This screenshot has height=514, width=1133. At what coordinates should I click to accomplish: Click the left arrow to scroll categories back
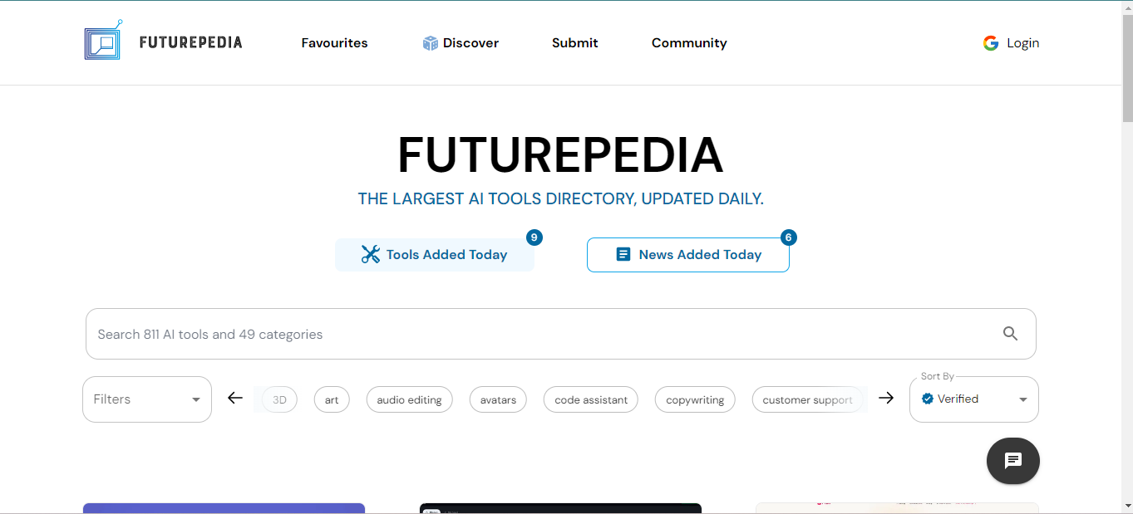(x=235, y=399)
